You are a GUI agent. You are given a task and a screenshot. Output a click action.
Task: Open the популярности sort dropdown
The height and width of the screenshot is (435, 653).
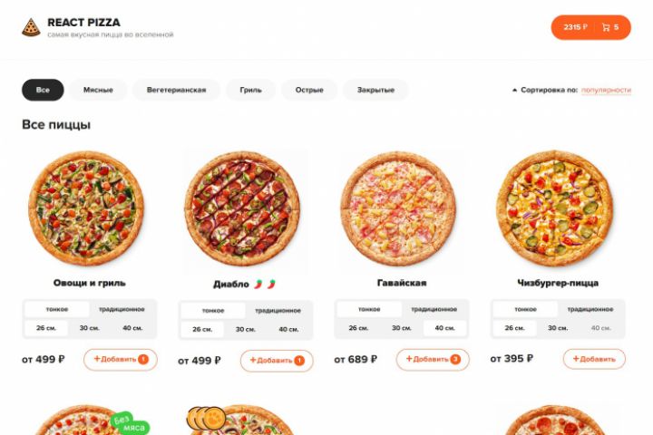606,90
